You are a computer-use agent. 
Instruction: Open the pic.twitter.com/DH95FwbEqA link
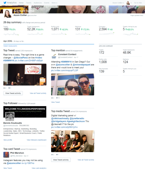[29, 60]
